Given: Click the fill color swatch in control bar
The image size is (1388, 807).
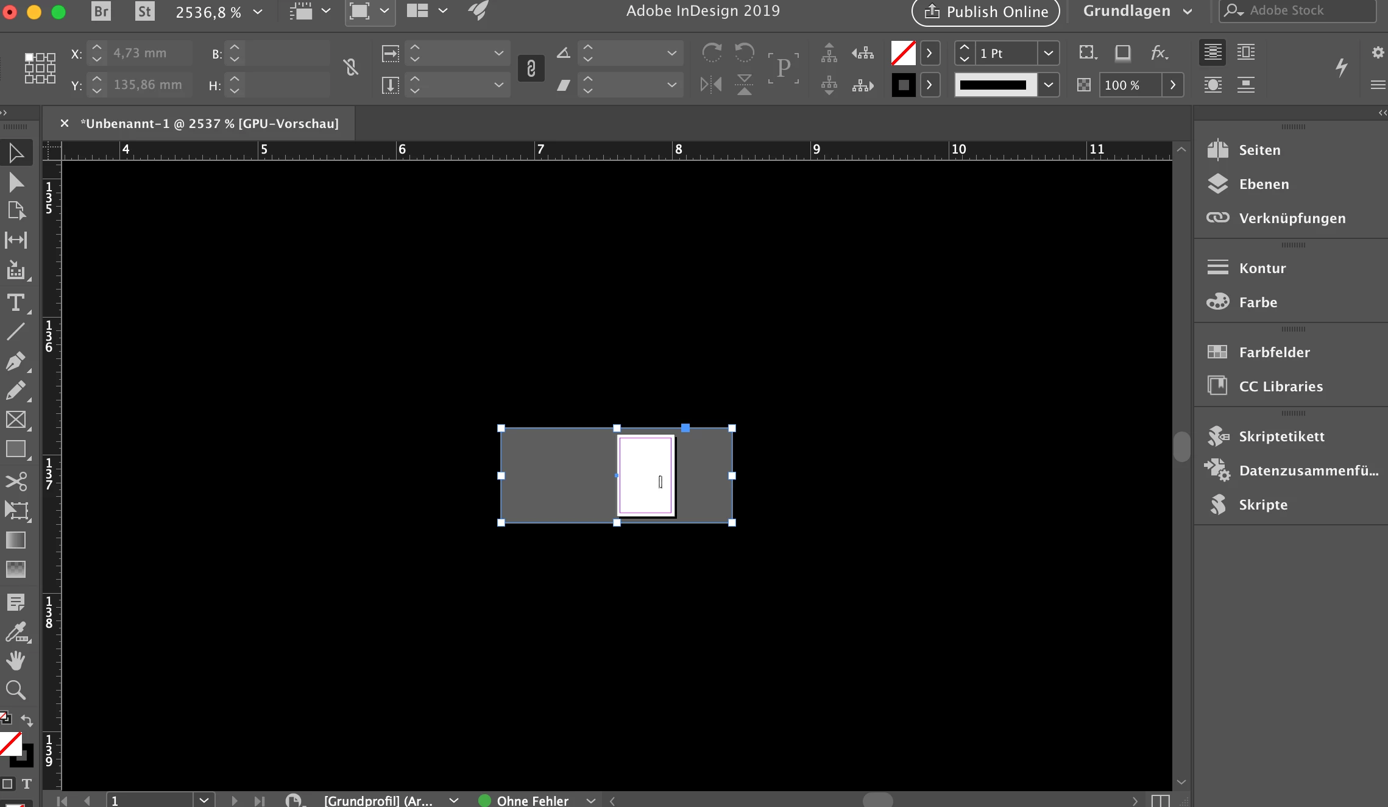Looking at the screenshot, I should [x=903, y=54].
